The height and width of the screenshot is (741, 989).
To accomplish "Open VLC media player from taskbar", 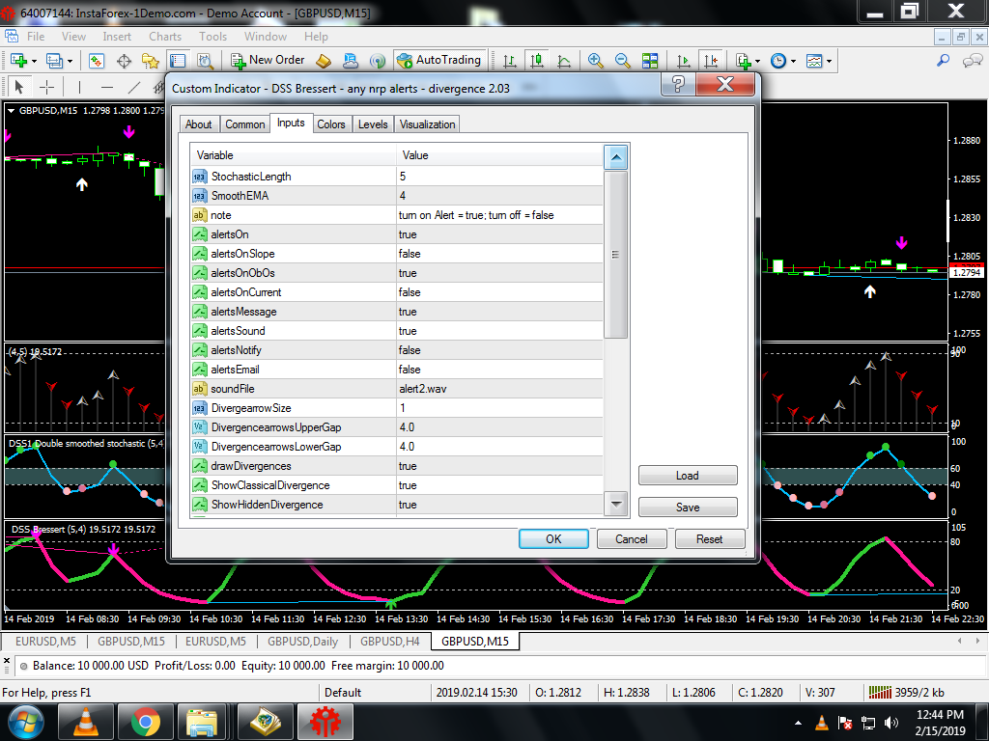I will (86, 721).
